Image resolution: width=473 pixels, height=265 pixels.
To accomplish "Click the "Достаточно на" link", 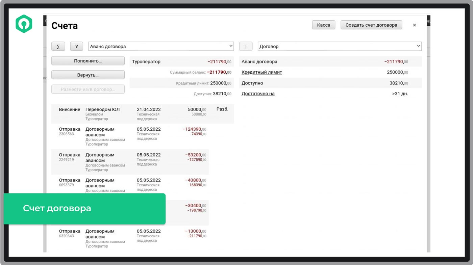I will coord(257,94).
